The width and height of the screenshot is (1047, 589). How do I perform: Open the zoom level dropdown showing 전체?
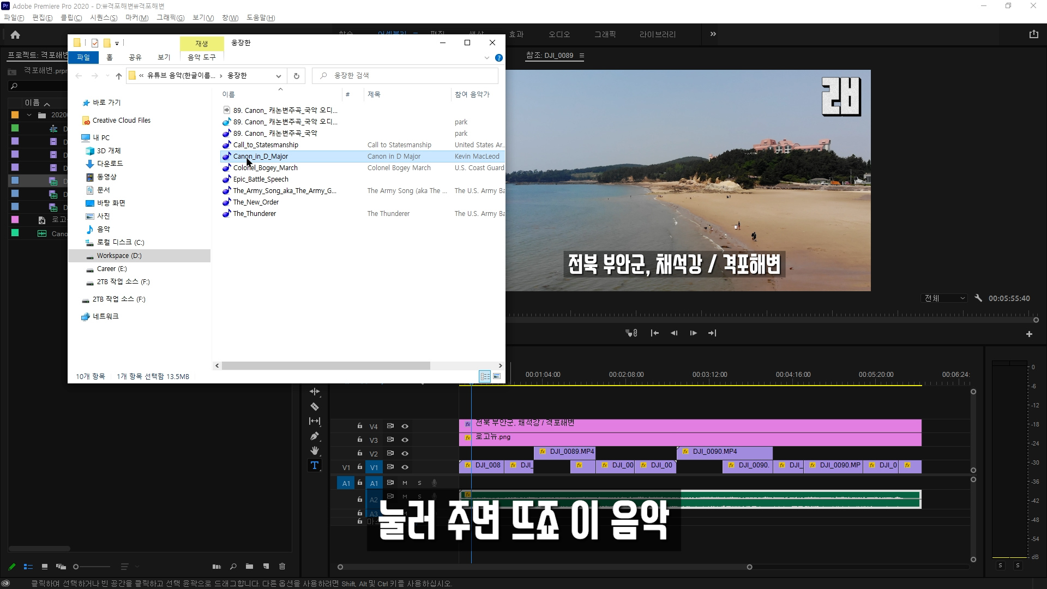(944, 298)
